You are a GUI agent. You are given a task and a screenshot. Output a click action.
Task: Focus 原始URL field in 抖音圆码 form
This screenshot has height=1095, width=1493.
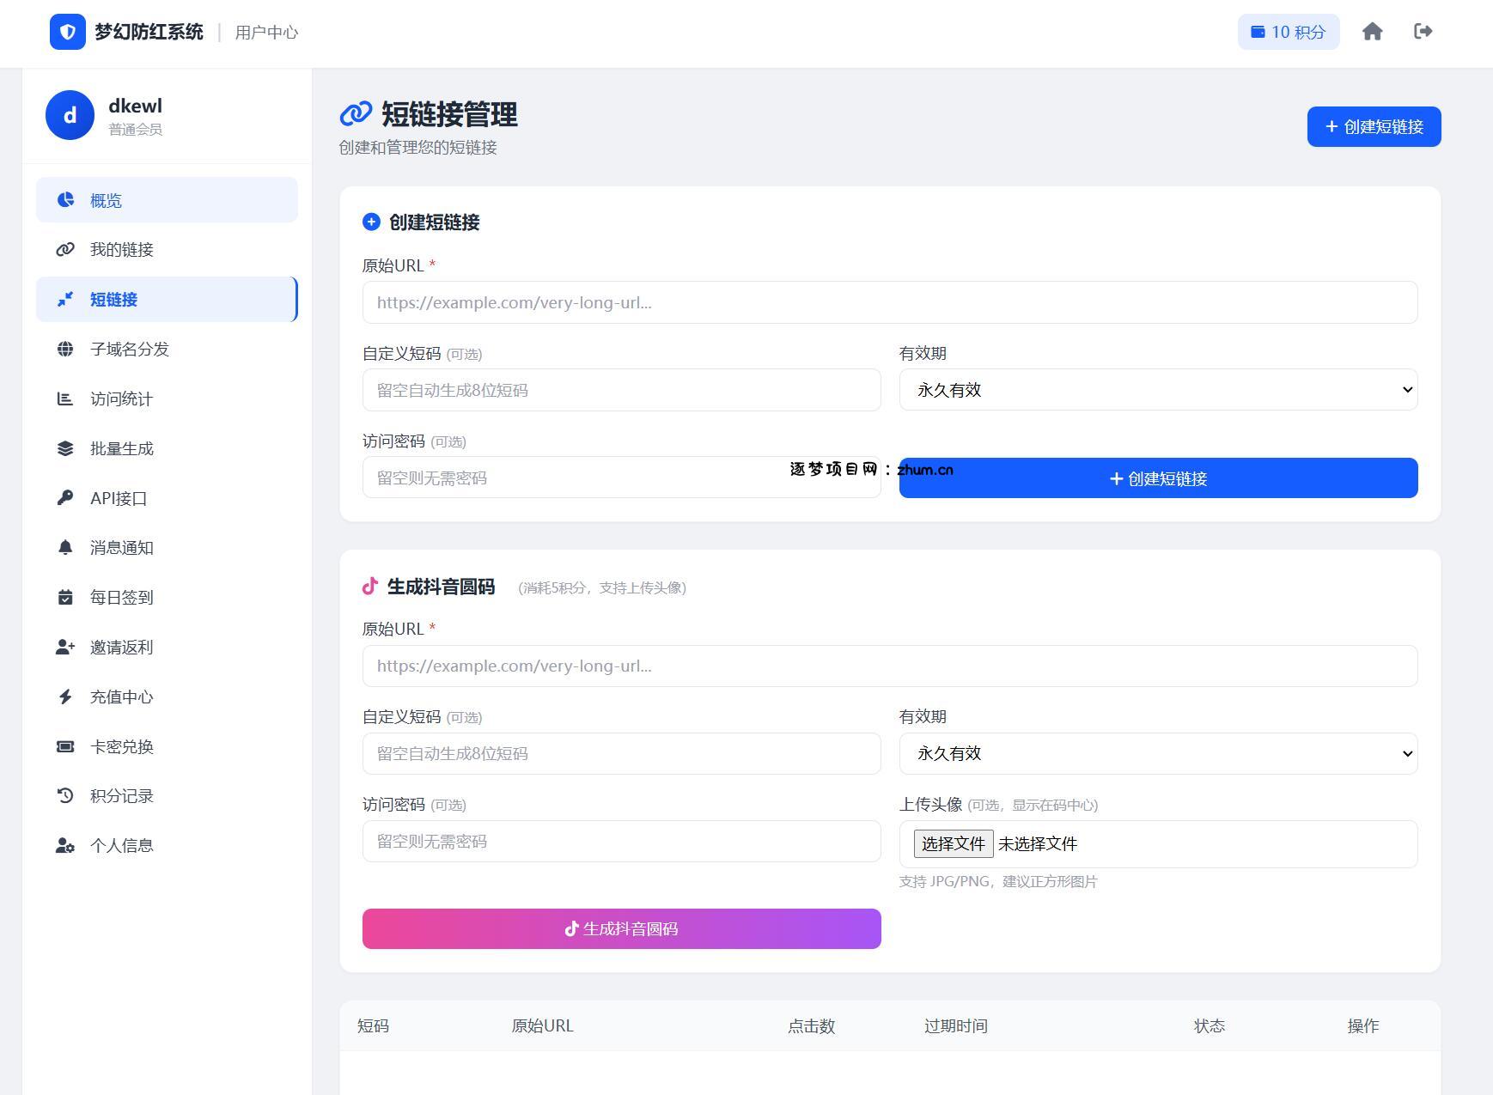tap(890, 666)
